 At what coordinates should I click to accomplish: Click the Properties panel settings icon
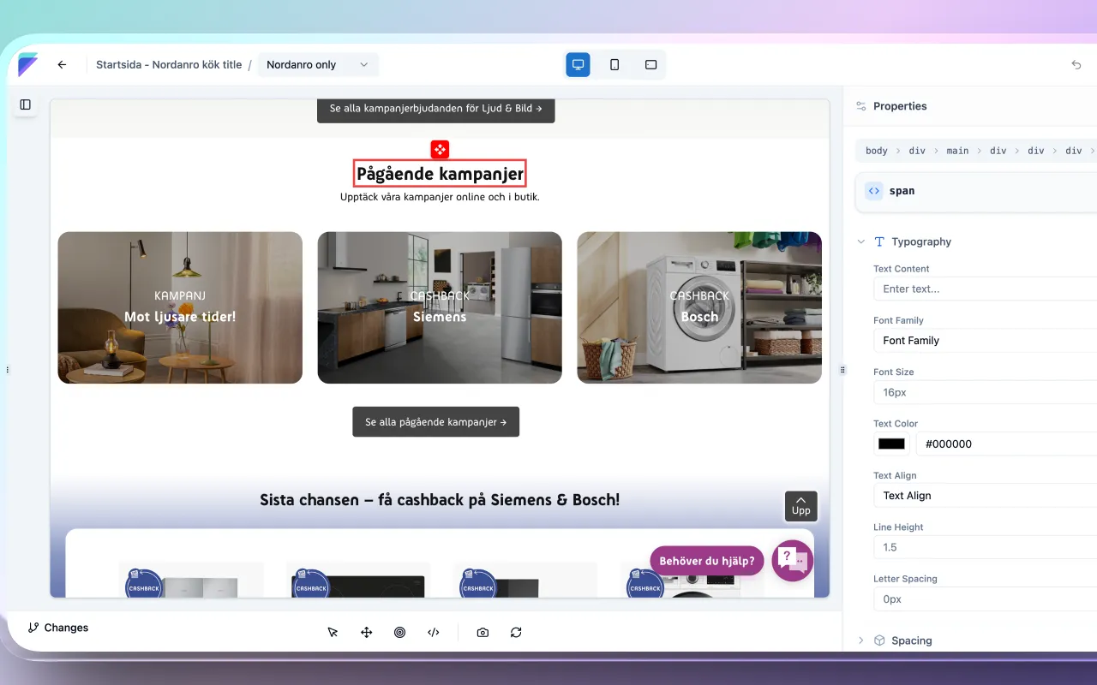860,106
